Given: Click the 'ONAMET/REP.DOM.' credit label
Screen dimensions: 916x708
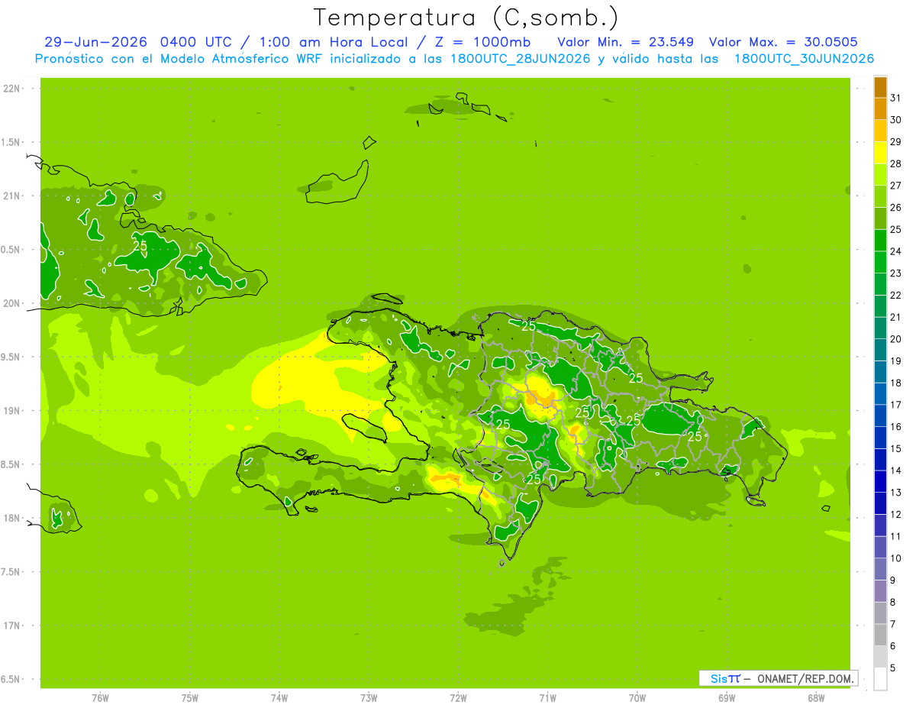Looking at the screenshot, I should tap(806, 678).
